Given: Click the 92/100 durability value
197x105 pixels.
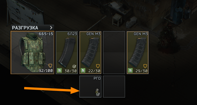Looking at the screenshot, I should click(x=46, y=71).
